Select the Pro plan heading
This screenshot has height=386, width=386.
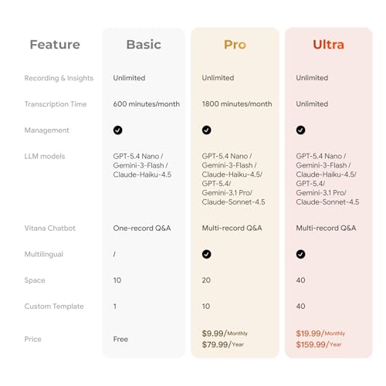tap(235, 45)
